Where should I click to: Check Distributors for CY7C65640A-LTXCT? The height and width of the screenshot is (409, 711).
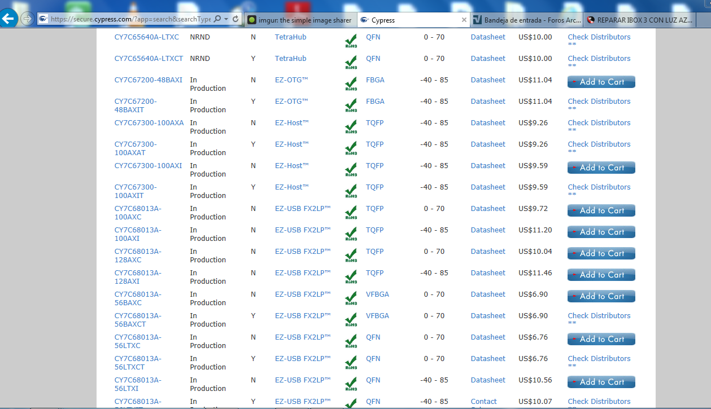599,59
